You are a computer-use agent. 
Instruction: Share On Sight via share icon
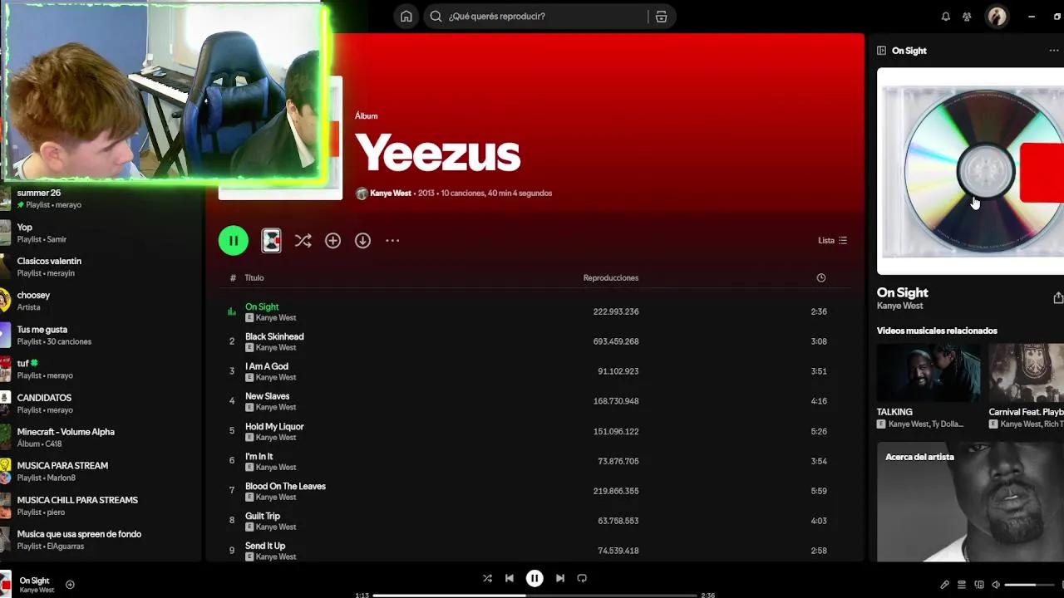coord(1057,297)
